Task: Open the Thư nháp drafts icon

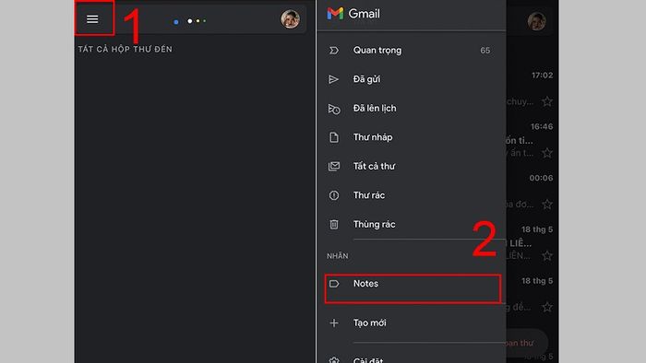Action: coord(334,137)
